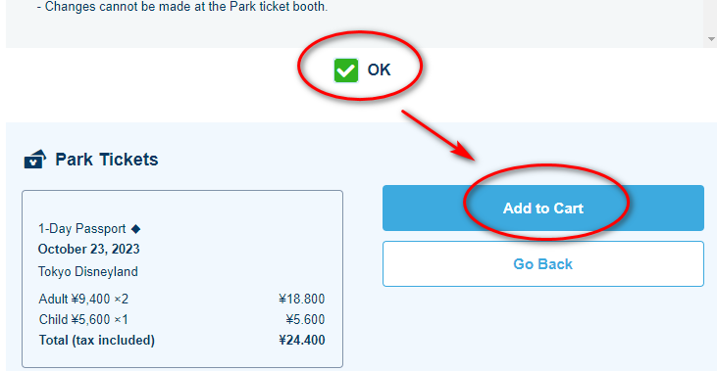Tick the green OK checkbox
This screenshot has height=371, width=717.
[345, 70]
